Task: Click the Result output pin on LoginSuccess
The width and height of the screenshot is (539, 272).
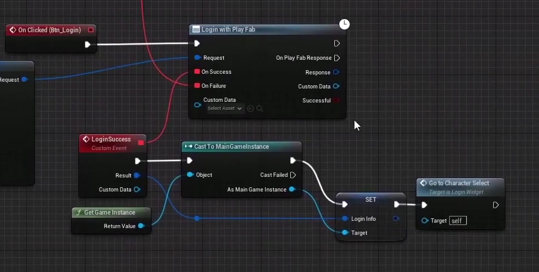Action: coord(137,175)
